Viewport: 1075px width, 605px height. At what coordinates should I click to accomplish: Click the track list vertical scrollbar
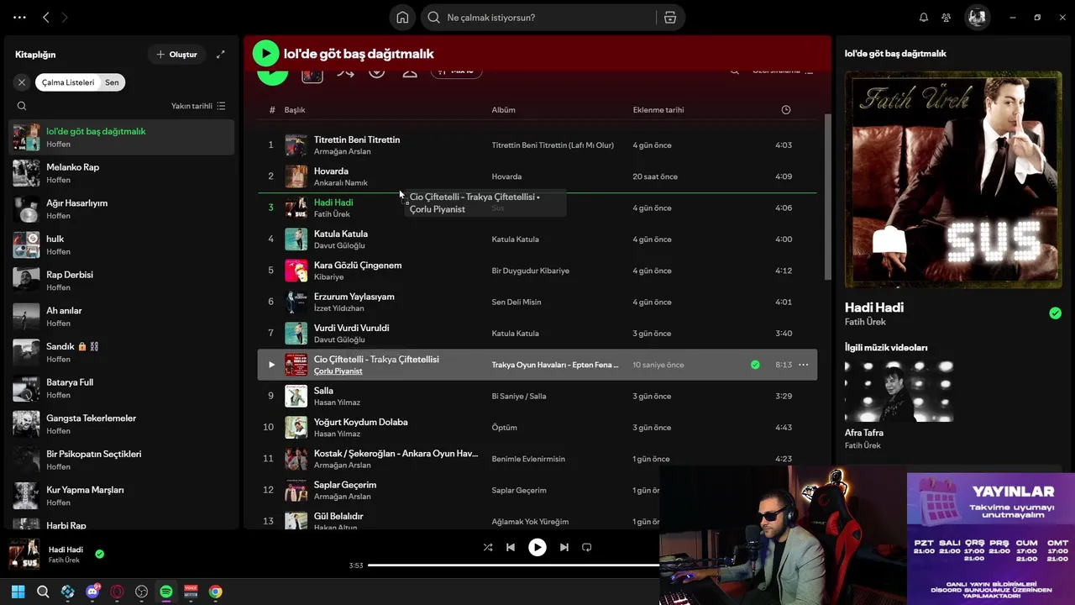[x=827, y=197]
